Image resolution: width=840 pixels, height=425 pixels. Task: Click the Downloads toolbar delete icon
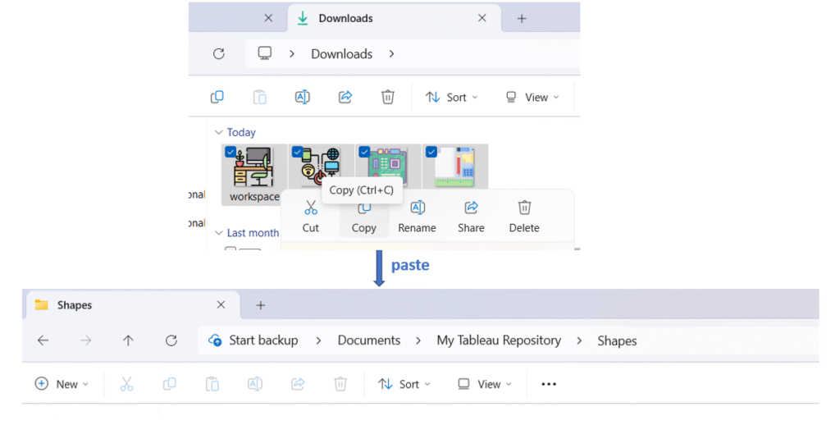(388, 97)
